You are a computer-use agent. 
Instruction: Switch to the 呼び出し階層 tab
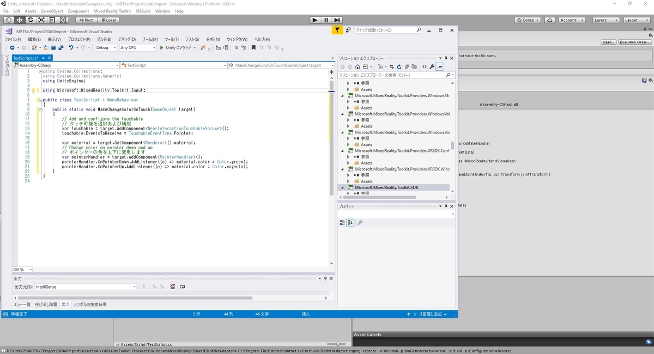tap(46, 304)
